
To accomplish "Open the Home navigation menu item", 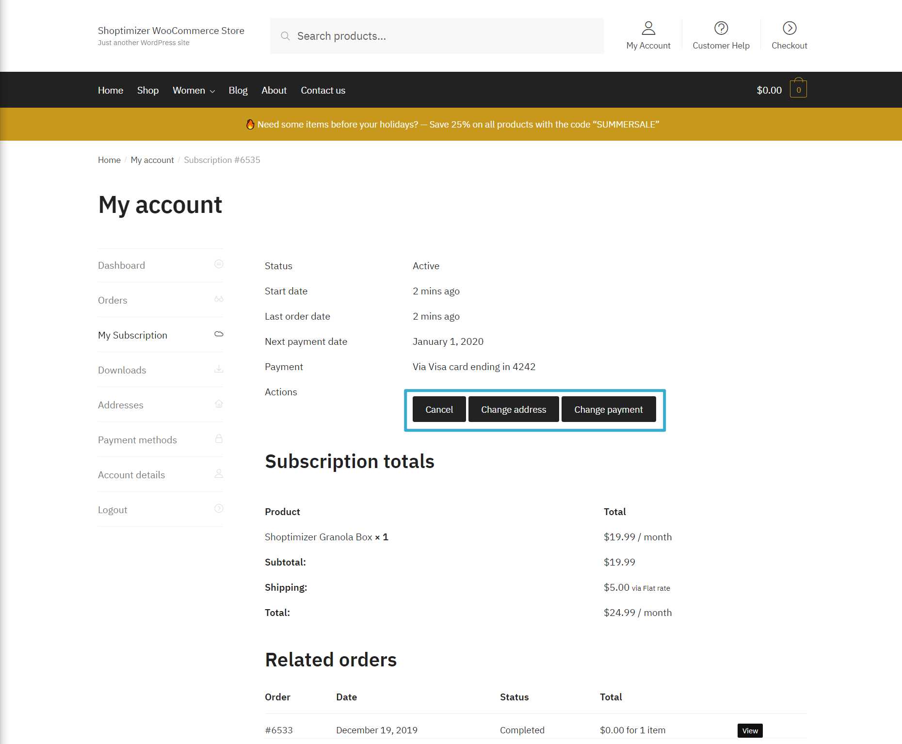I will pyautogui.click(x=111, y=90).
